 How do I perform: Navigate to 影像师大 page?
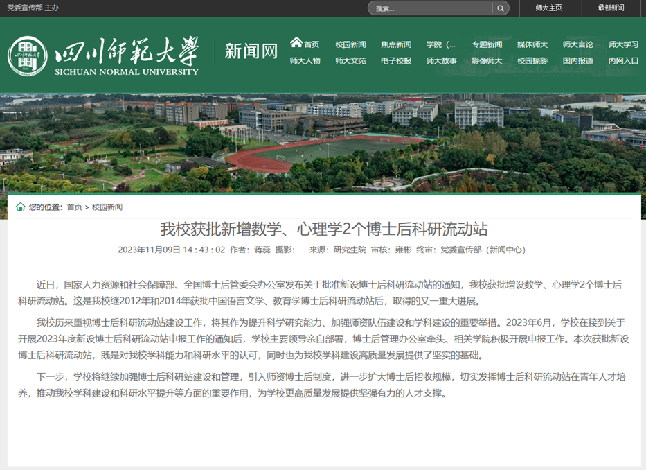point(487,61)
